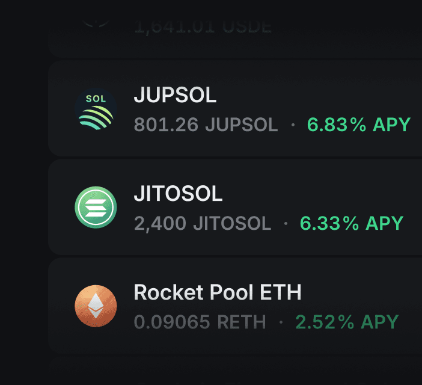Click the 2.52% APY label
Image resolution: width=422 pixels, height=385 pixels.
(x=347, y=322)
